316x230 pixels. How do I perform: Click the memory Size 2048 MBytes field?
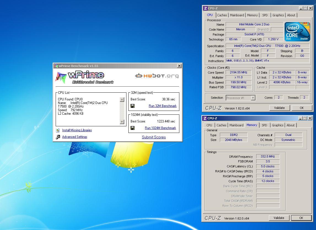[x=234, y=140]
